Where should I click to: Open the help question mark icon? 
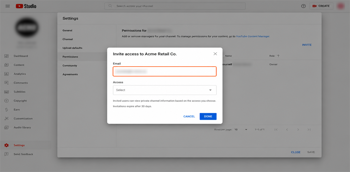303,6
